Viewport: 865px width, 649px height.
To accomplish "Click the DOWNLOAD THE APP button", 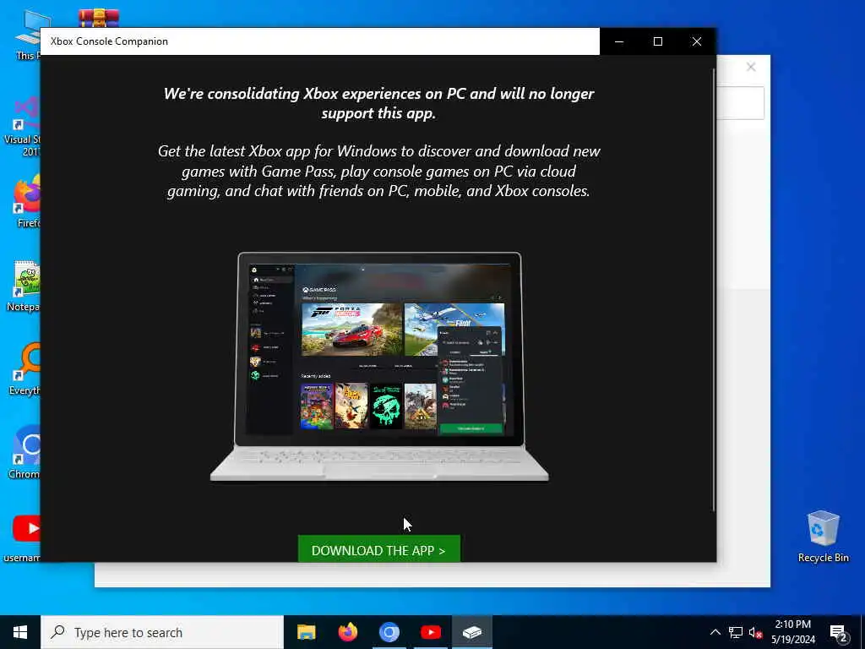I will [x=379, y=549].
